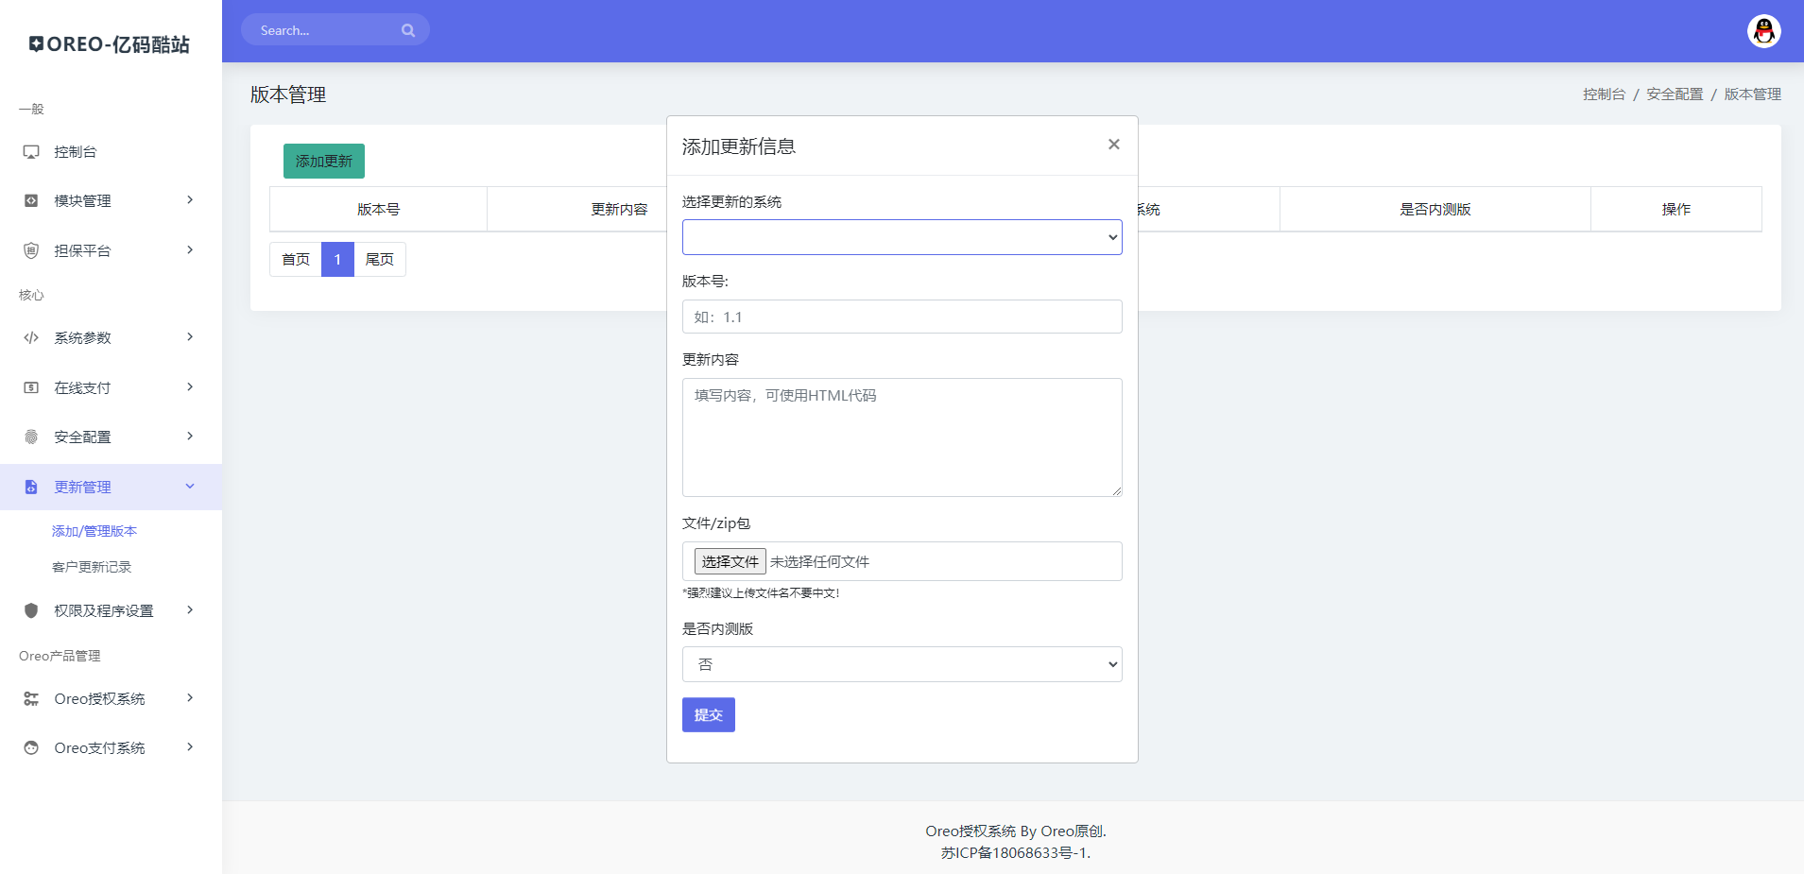Image resolution: width=1804 pixels, height=874 pixels.
Task: Click the 安全配置 fingerprint icon
Action: tap(31, 437)
